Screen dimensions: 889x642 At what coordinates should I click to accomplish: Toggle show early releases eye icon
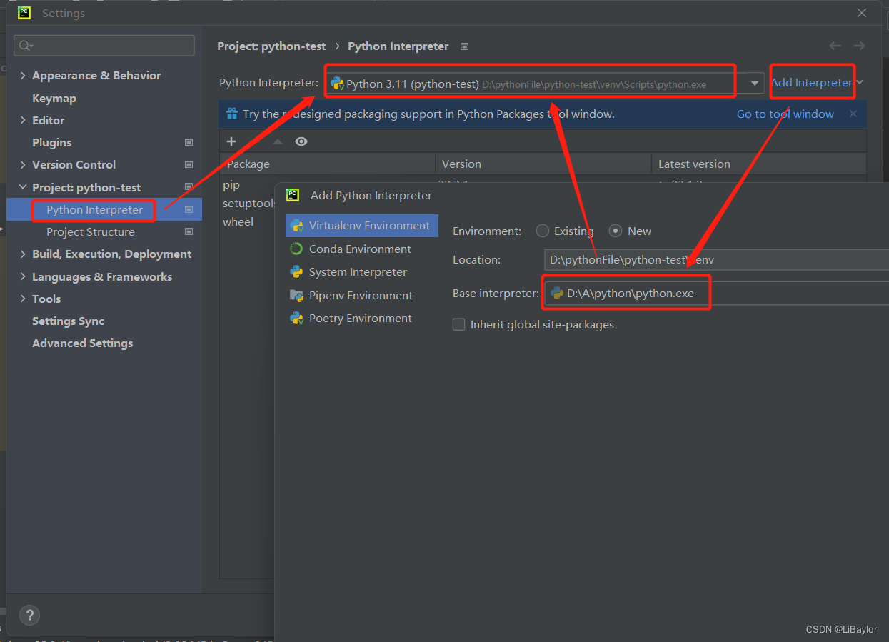pyautogui.click(x=301, y=141)
